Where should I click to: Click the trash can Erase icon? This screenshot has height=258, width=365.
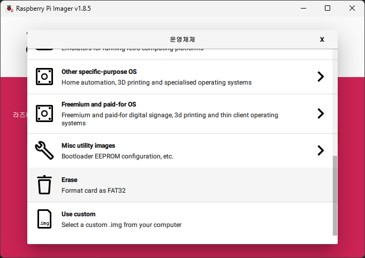[x=44, y=185]
